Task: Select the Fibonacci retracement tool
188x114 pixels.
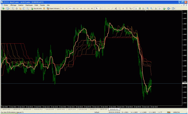Action: [x=119, y=8]
